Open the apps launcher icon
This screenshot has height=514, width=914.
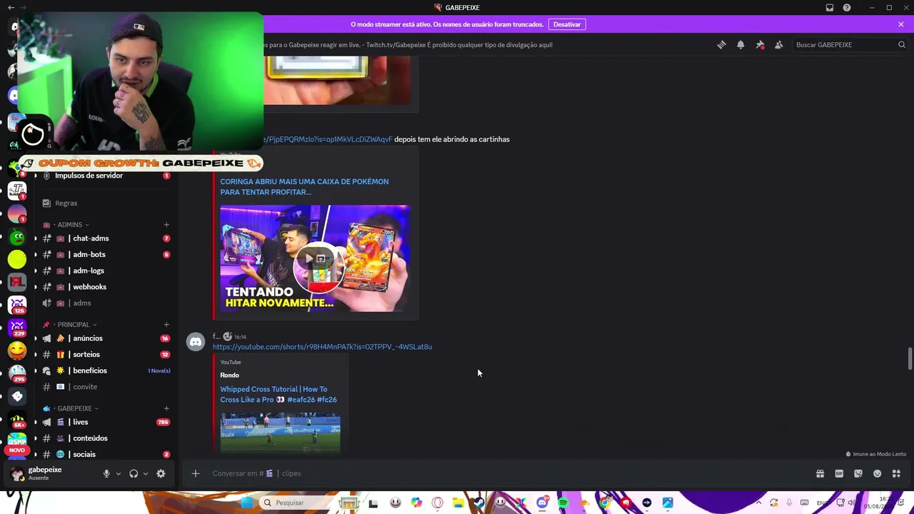coord(896,473)
